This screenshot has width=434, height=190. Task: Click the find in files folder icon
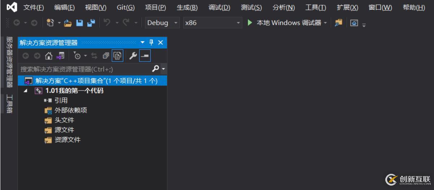click(x=338, y=23)
